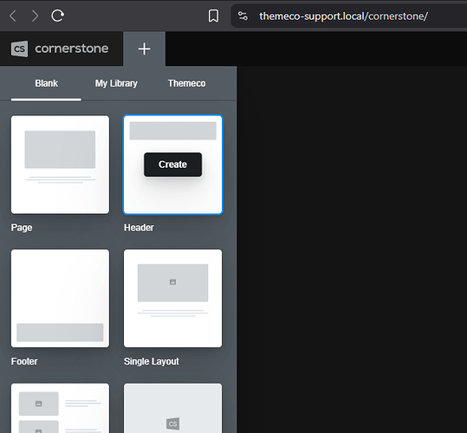Reload the page with refresh icon

(57, 16)
